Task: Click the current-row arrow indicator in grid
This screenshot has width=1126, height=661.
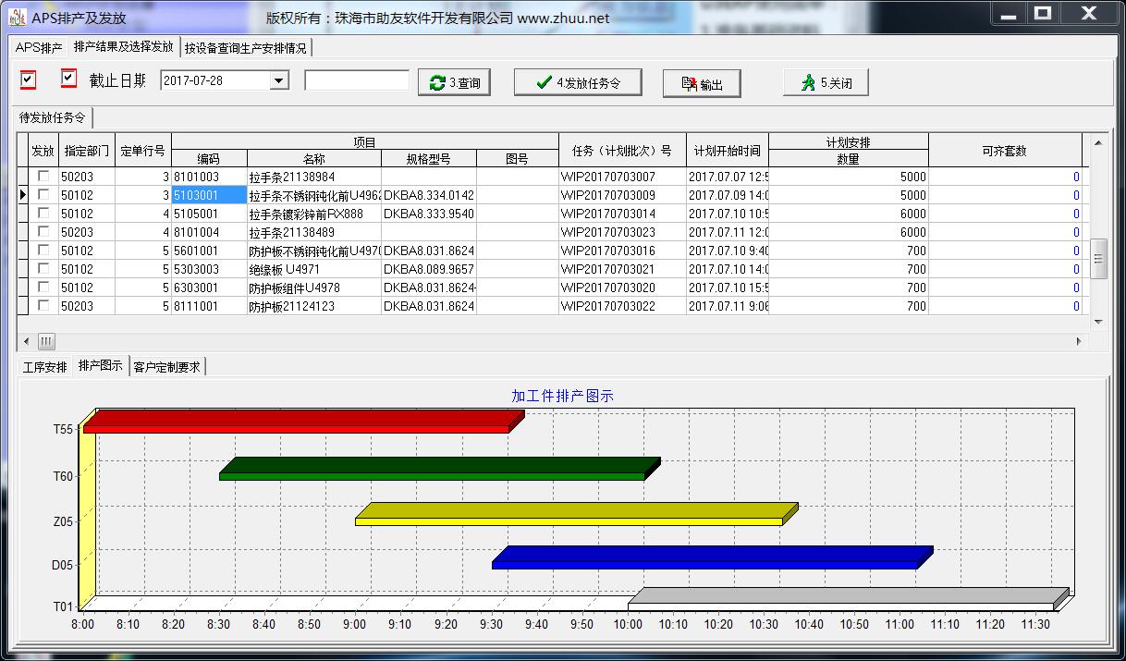Action: 23,195
